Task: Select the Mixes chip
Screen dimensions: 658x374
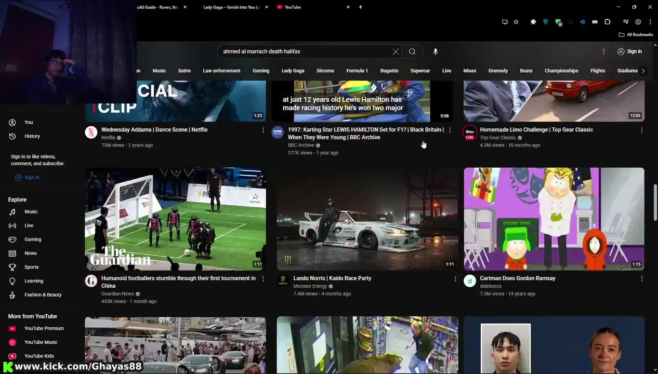Action: (x=469, y=71)
